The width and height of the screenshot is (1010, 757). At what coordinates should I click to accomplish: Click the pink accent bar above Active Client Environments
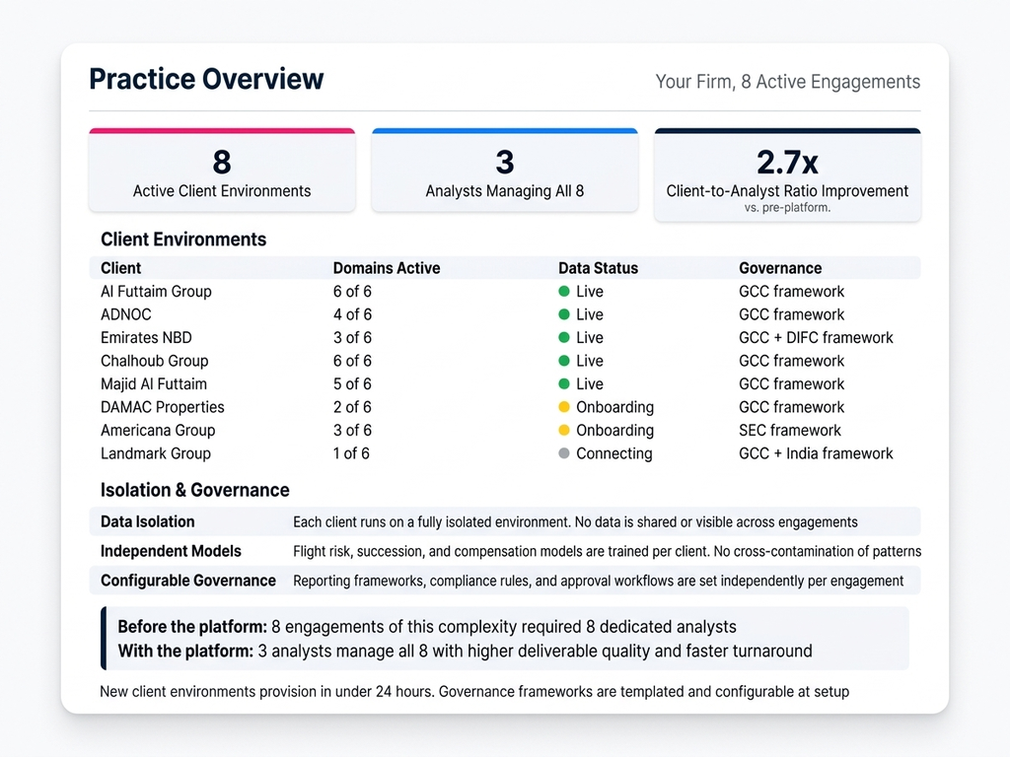222,130
